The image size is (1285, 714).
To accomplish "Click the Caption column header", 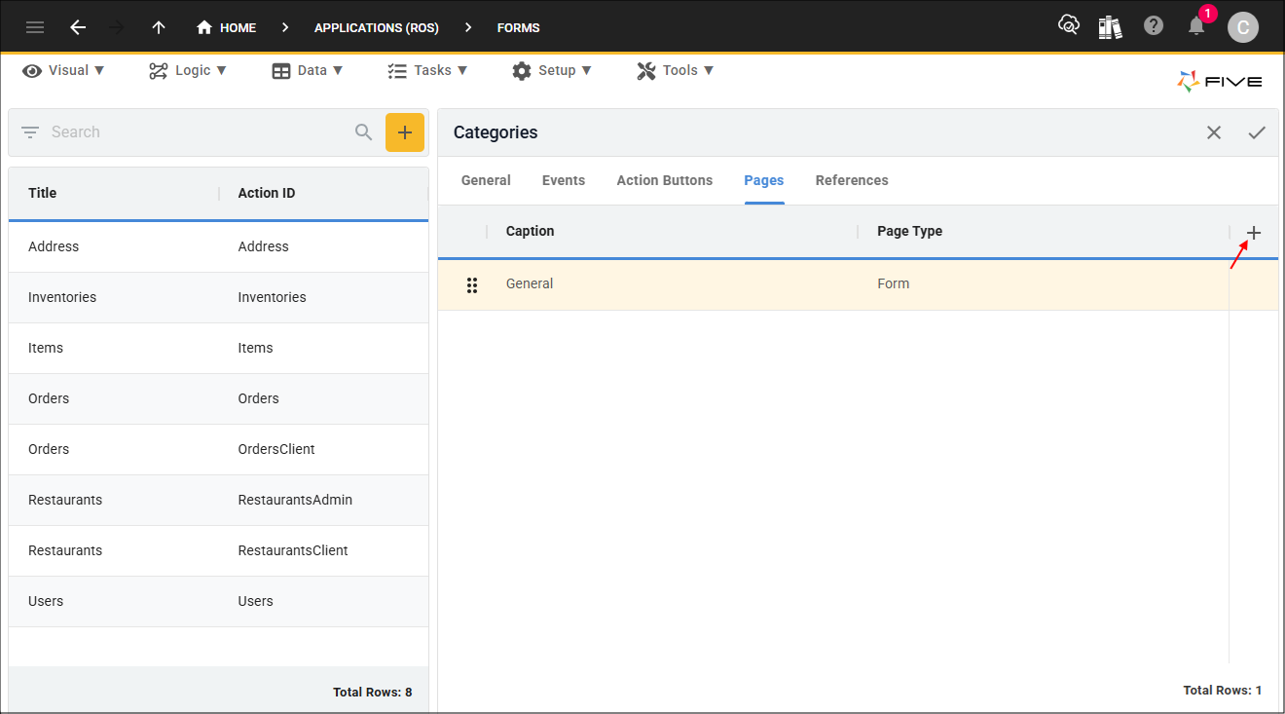I will 531,231.
